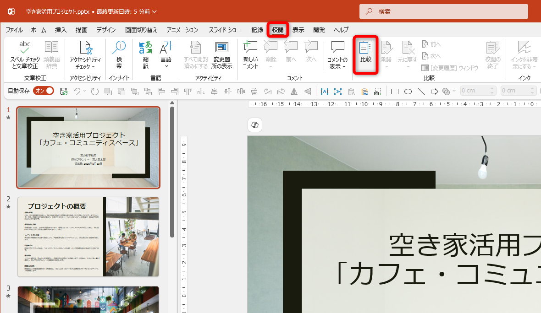Viewport: 541px width, 313px height.
Task: Run the spell check and proofing tool
Action: [x=25, y=54]
